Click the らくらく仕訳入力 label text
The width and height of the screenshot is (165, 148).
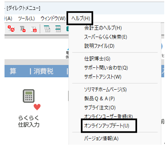[x=29, y=121]
